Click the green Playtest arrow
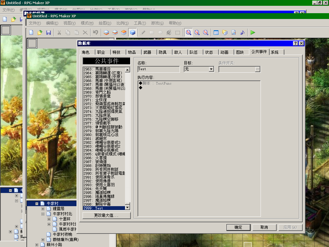Screen dimensions: 329x247 click(x=253, y=32)
